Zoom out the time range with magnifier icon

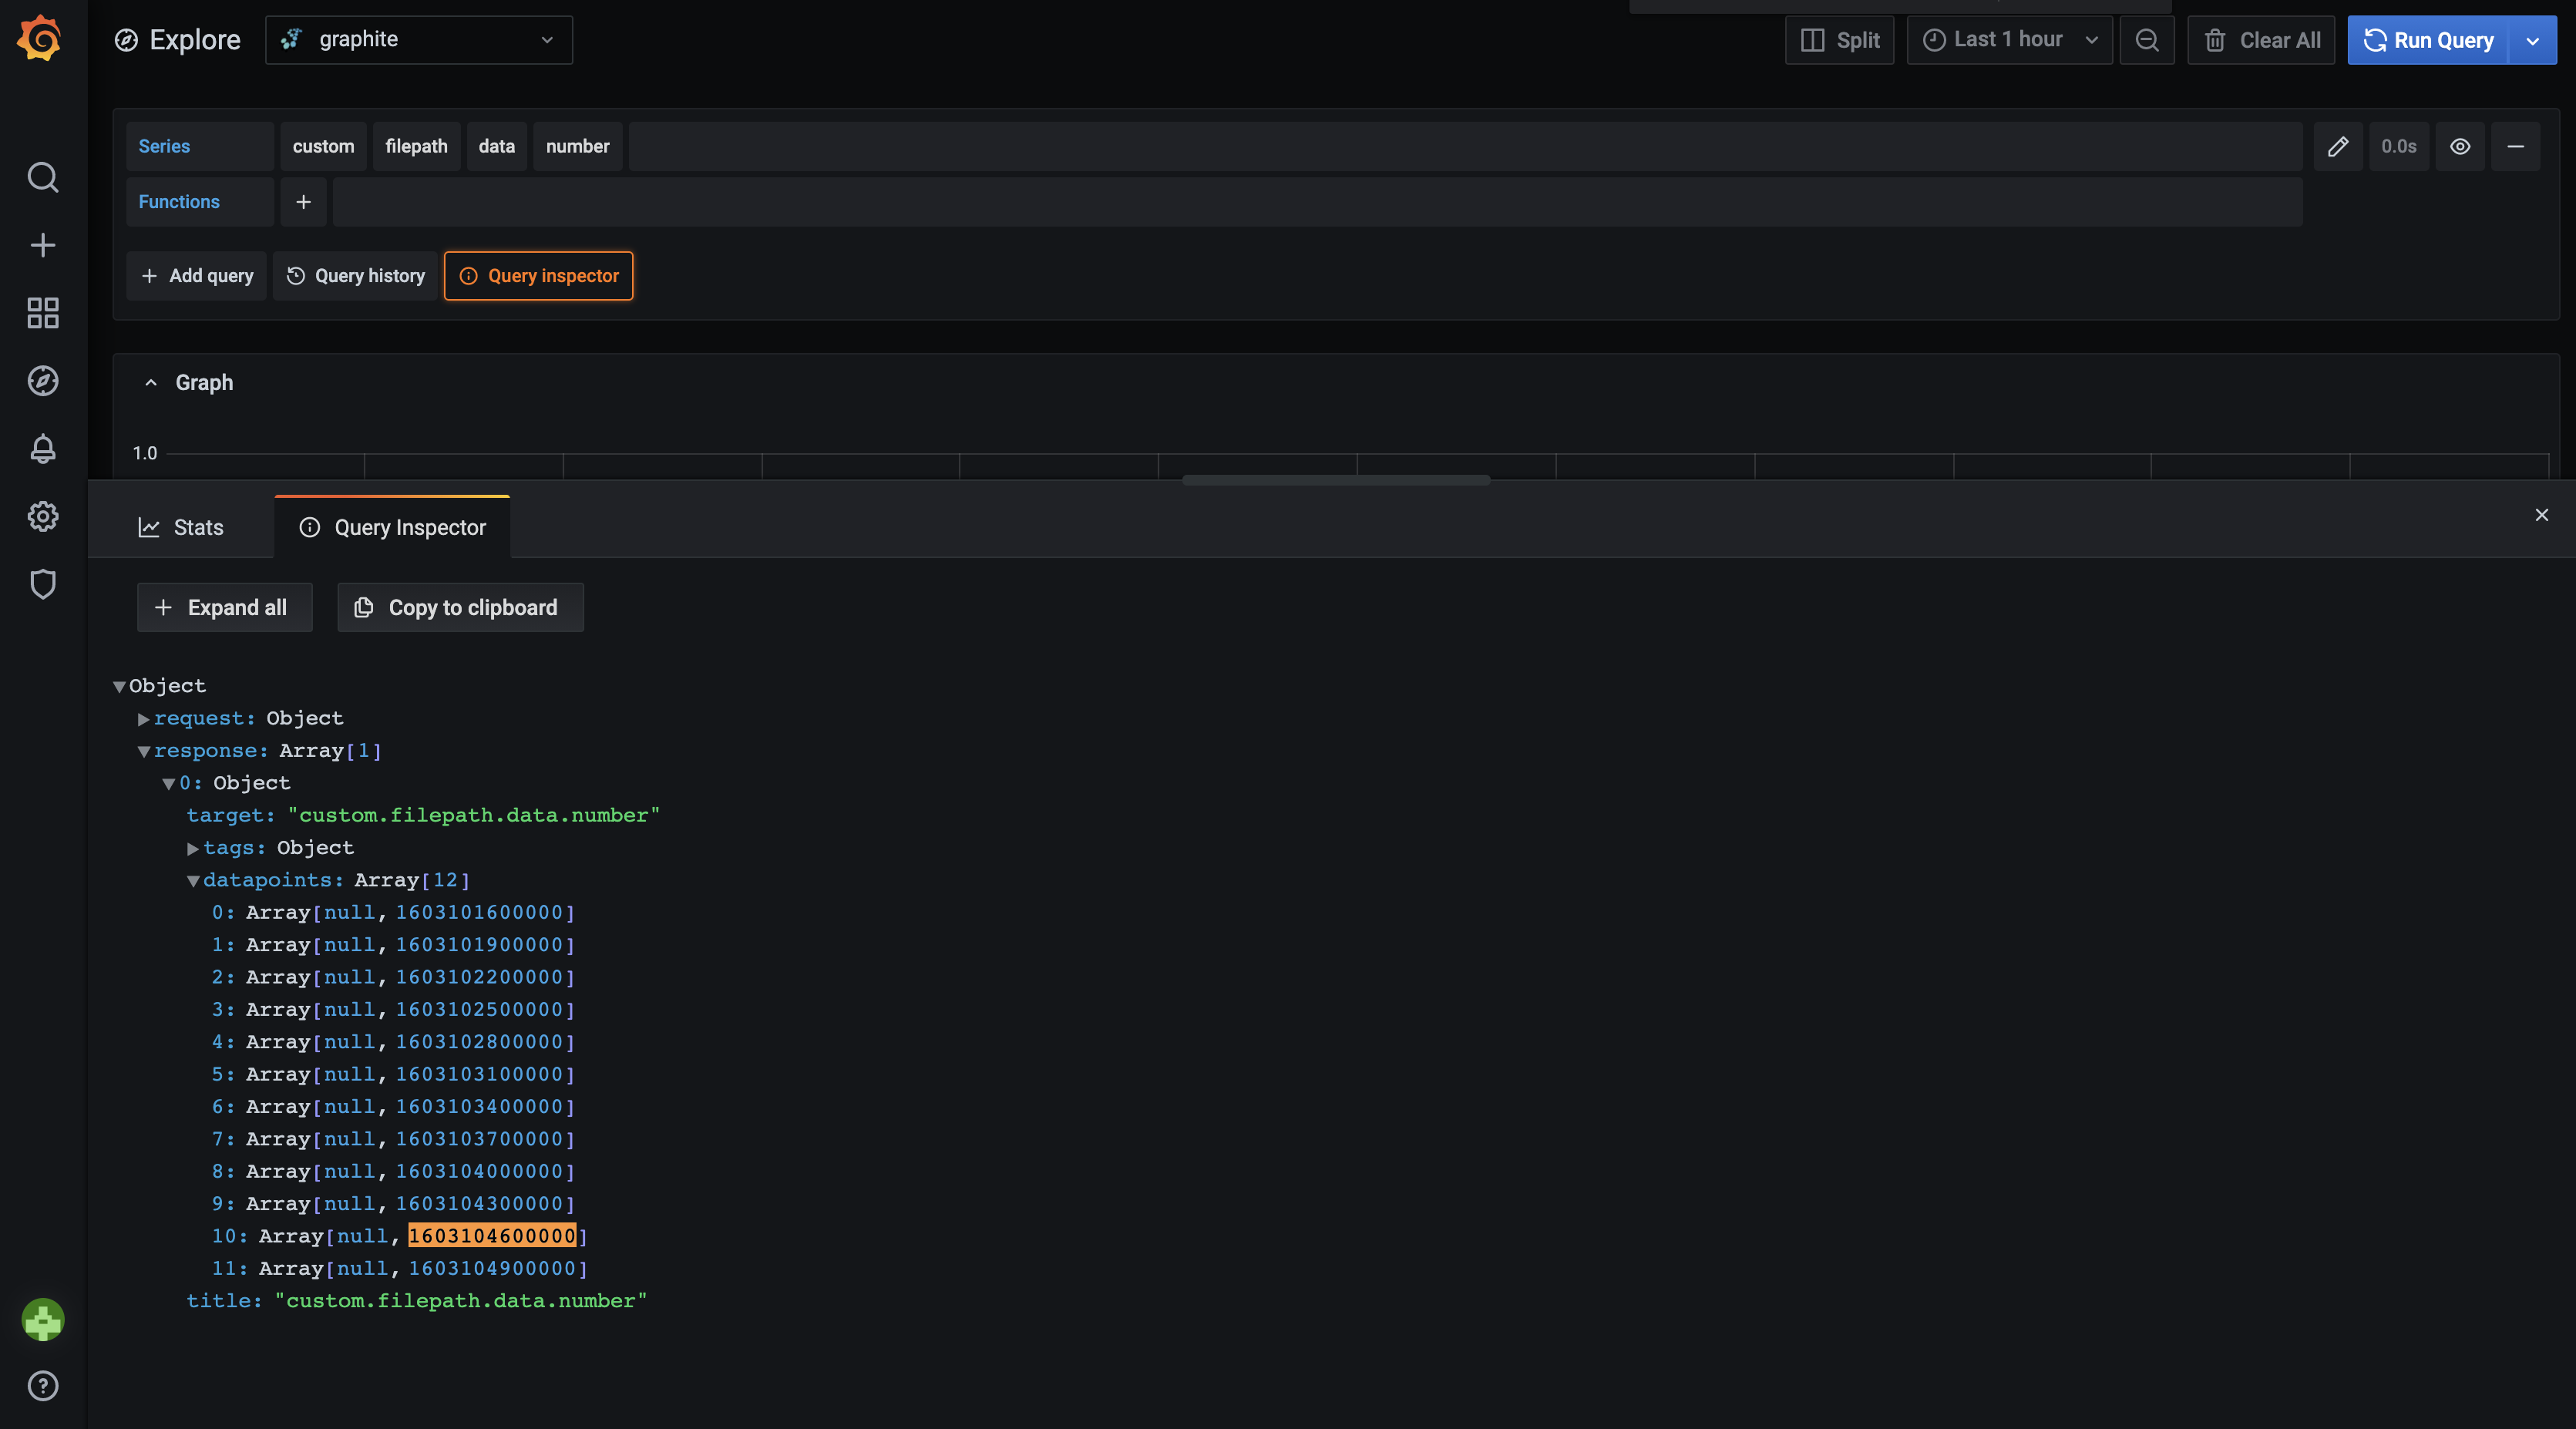[2146, 40]
